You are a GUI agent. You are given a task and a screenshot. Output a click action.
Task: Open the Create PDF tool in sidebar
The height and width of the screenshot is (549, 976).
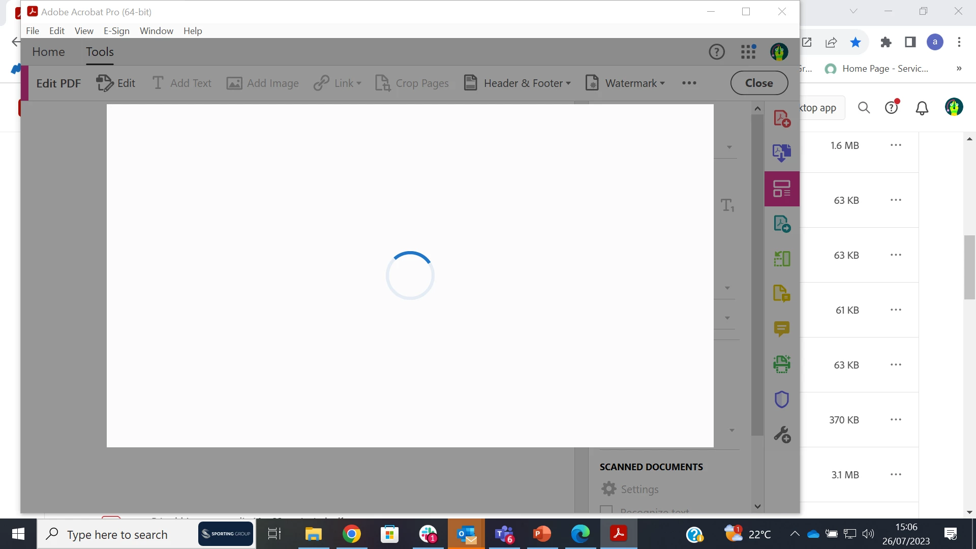pos(782,118)
